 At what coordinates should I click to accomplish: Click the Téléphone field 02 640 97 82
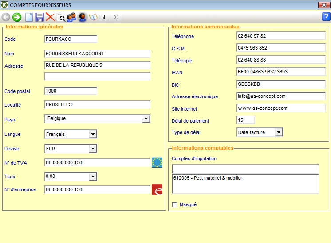pos(281,36)
